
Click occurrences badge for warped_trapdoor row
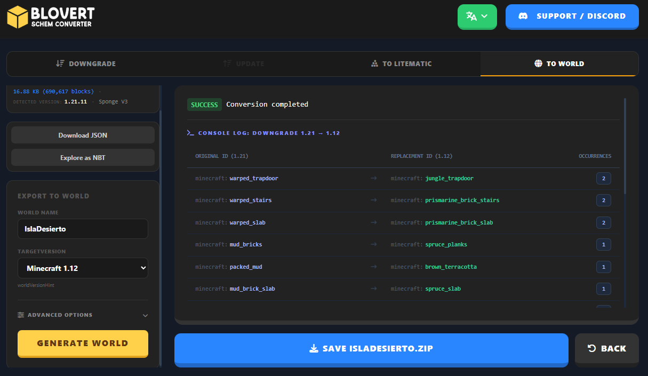coord(604,178)
